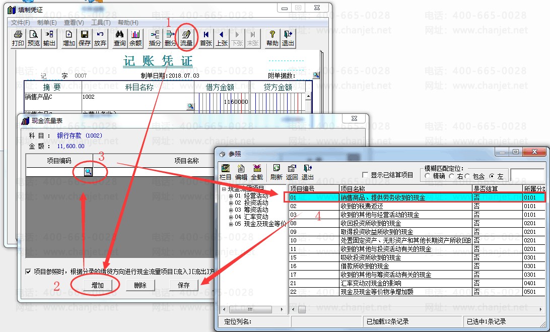Open the 预览 preview tool
This screenshot has height=332, width=550.
click(x=34, y=38)
